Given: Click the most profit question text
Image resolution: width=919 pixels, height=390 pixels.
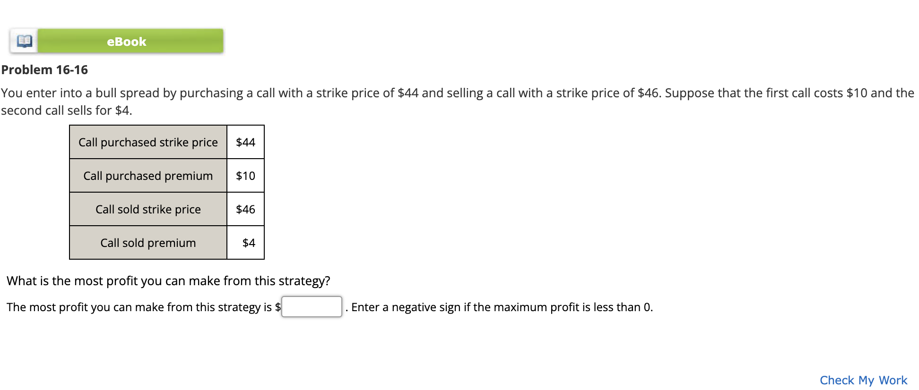Looking at the screenshot, I should tap(168, 280).
